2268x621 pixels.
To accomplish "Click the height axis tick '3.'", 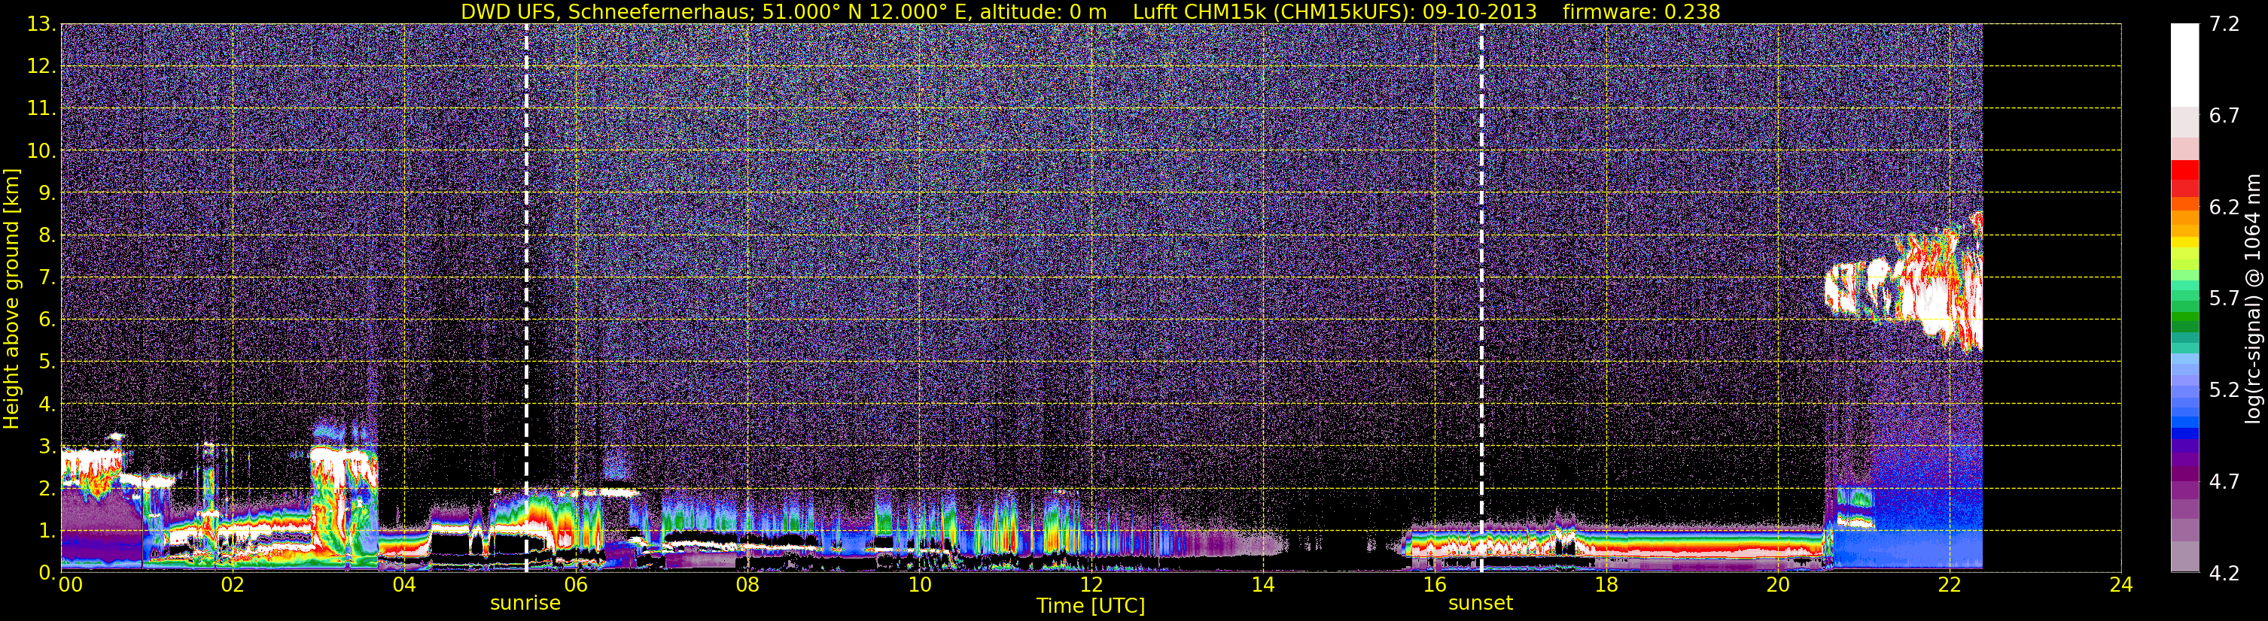I will [x=47, y=447].
